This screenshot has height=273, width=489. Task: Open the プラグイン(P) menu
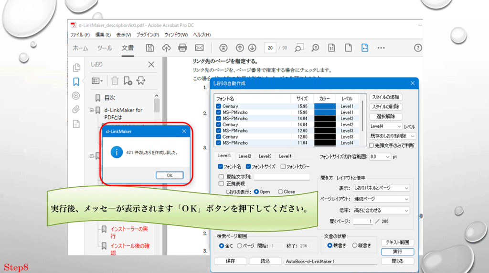pos(148,35)
